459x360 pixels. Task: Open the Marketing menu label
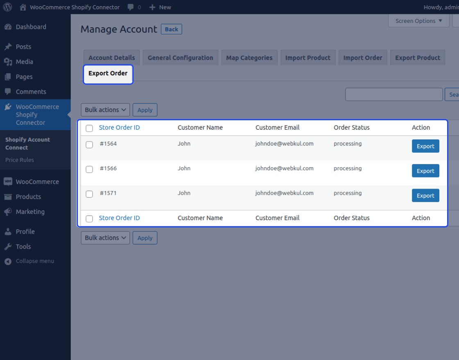click(x=30, y=212)
